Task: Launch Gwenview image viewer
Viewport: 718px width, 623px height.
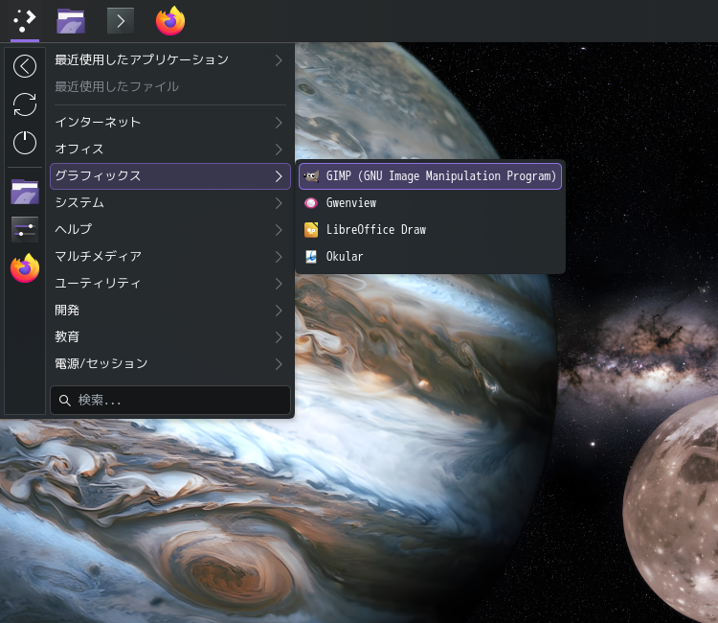Action: pos(430,203)
